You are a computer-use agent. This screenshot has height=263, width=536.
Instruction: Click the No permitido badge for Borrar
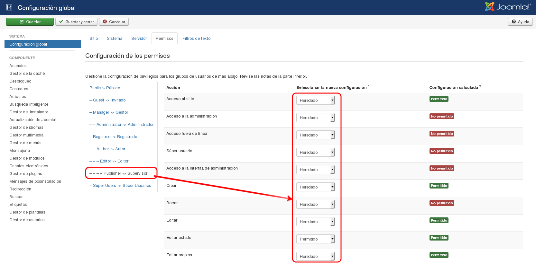(x=442, y=203)
